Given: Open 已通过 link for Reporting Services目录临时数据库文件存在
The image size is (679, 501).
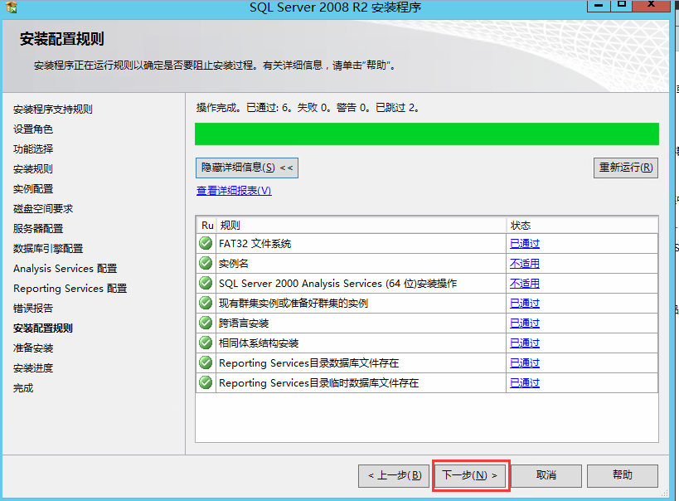Looking at the screenshot, I should coord(525,383).
